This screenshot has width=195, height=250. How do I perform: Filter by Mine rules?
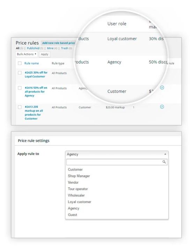50,48
